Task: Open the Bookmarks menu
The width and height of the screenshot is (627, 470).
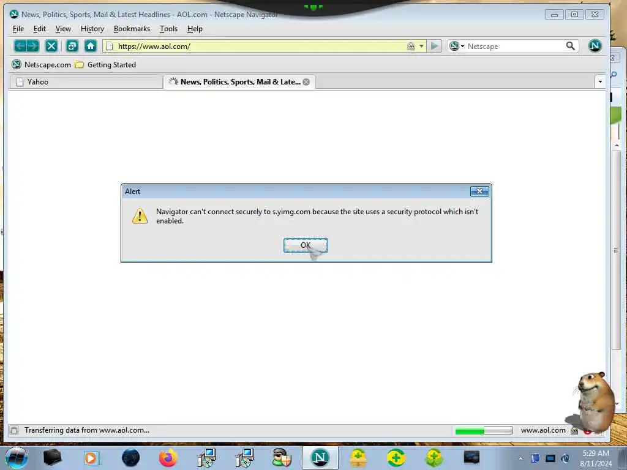Action: pos(132,29)
